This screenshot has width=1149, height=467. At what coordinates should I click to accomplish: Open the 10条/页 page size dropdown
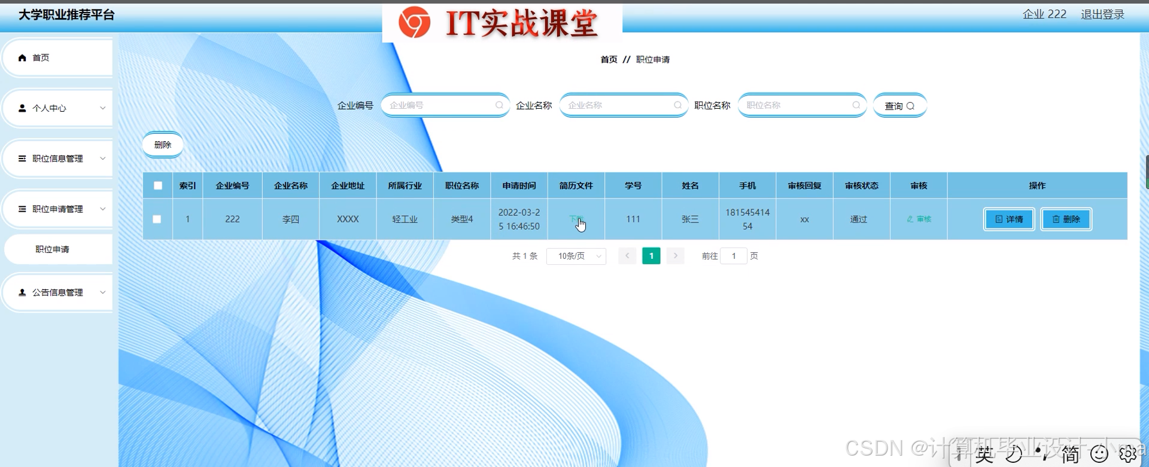pyautogui.click(x=576, y=256)
